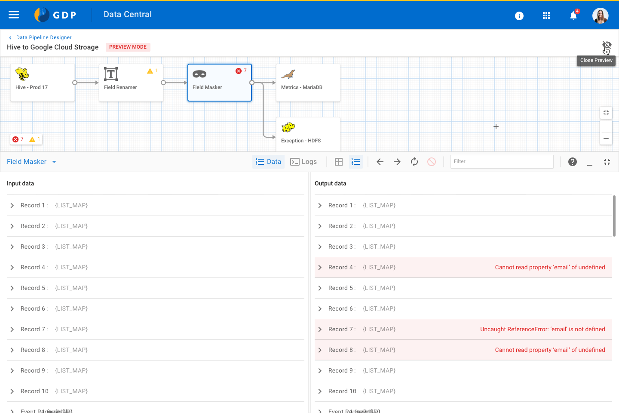Open the hamburger navigation menu
619x413 pixels.
pos(14,15)
